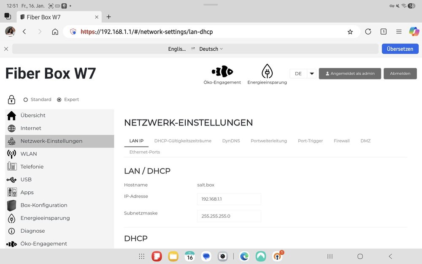Tap the Android recents navigation button
The height and width of the screenshot is (264, 422).
[x=330, y=256]
